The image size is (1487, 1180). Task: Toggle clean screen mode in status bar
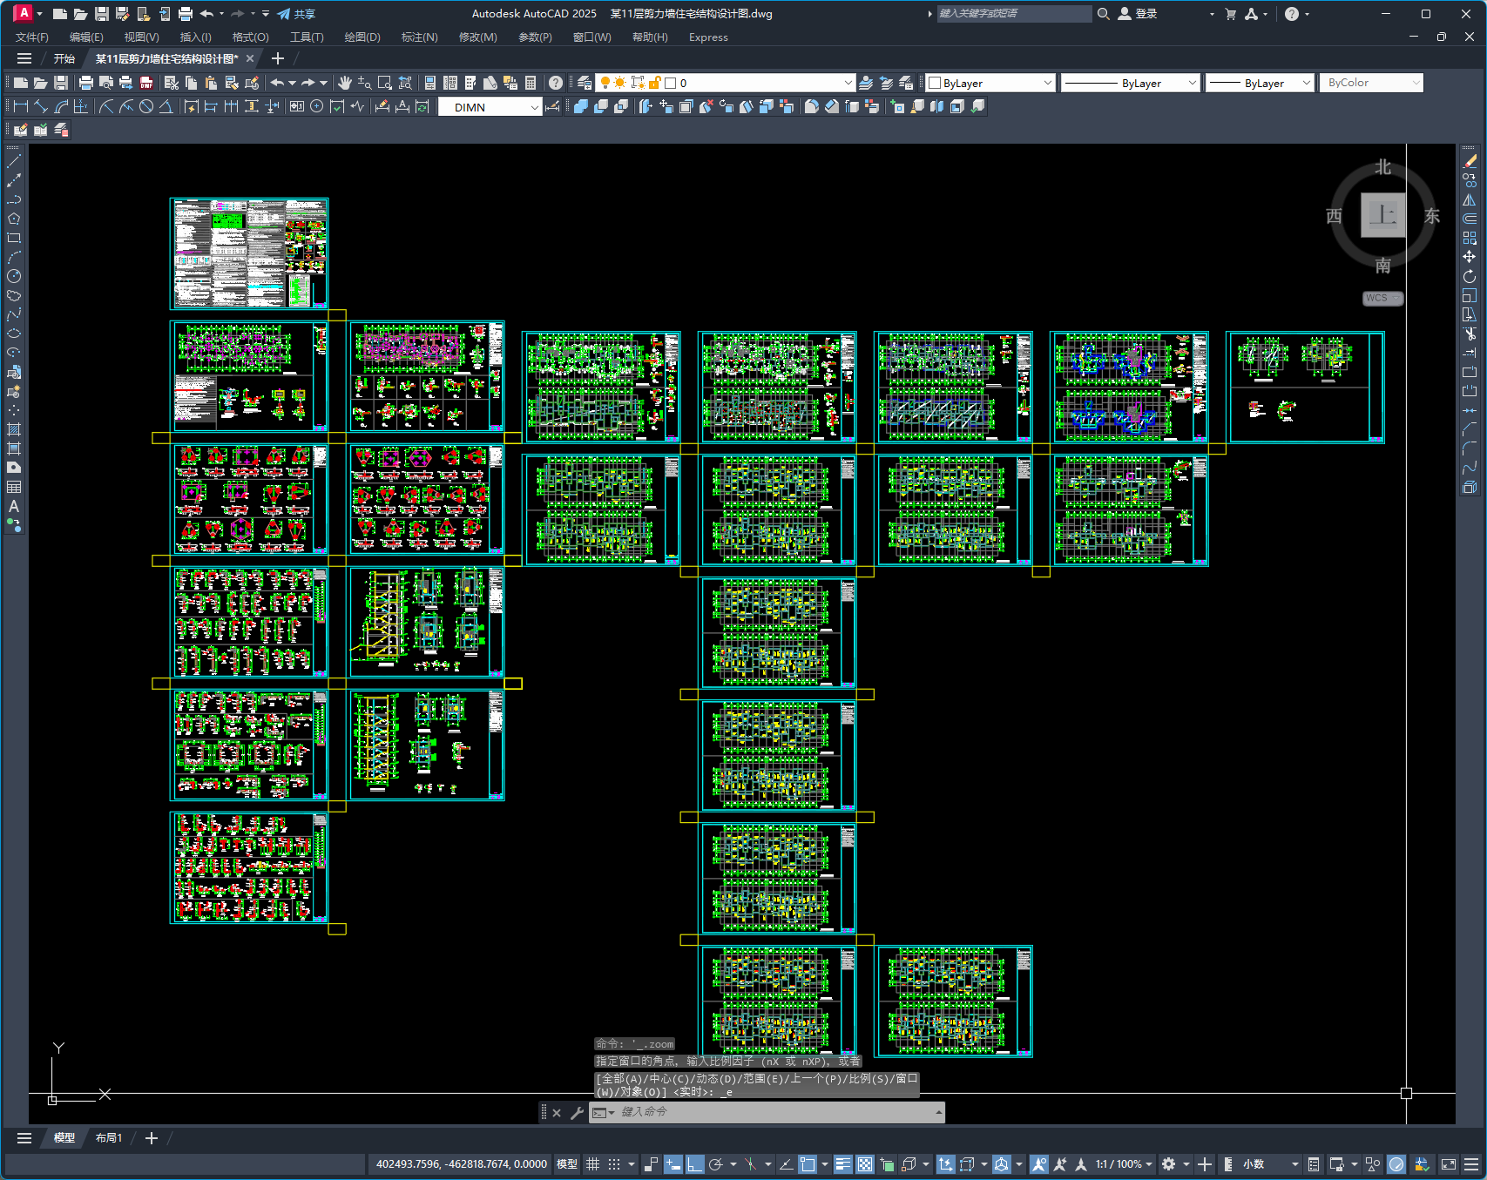(1449, 1164)
